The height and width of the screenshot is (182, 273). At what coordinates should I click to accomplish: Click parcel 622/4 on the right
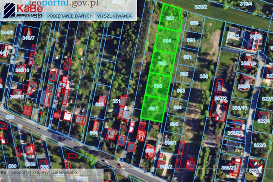tap(263, 122)
